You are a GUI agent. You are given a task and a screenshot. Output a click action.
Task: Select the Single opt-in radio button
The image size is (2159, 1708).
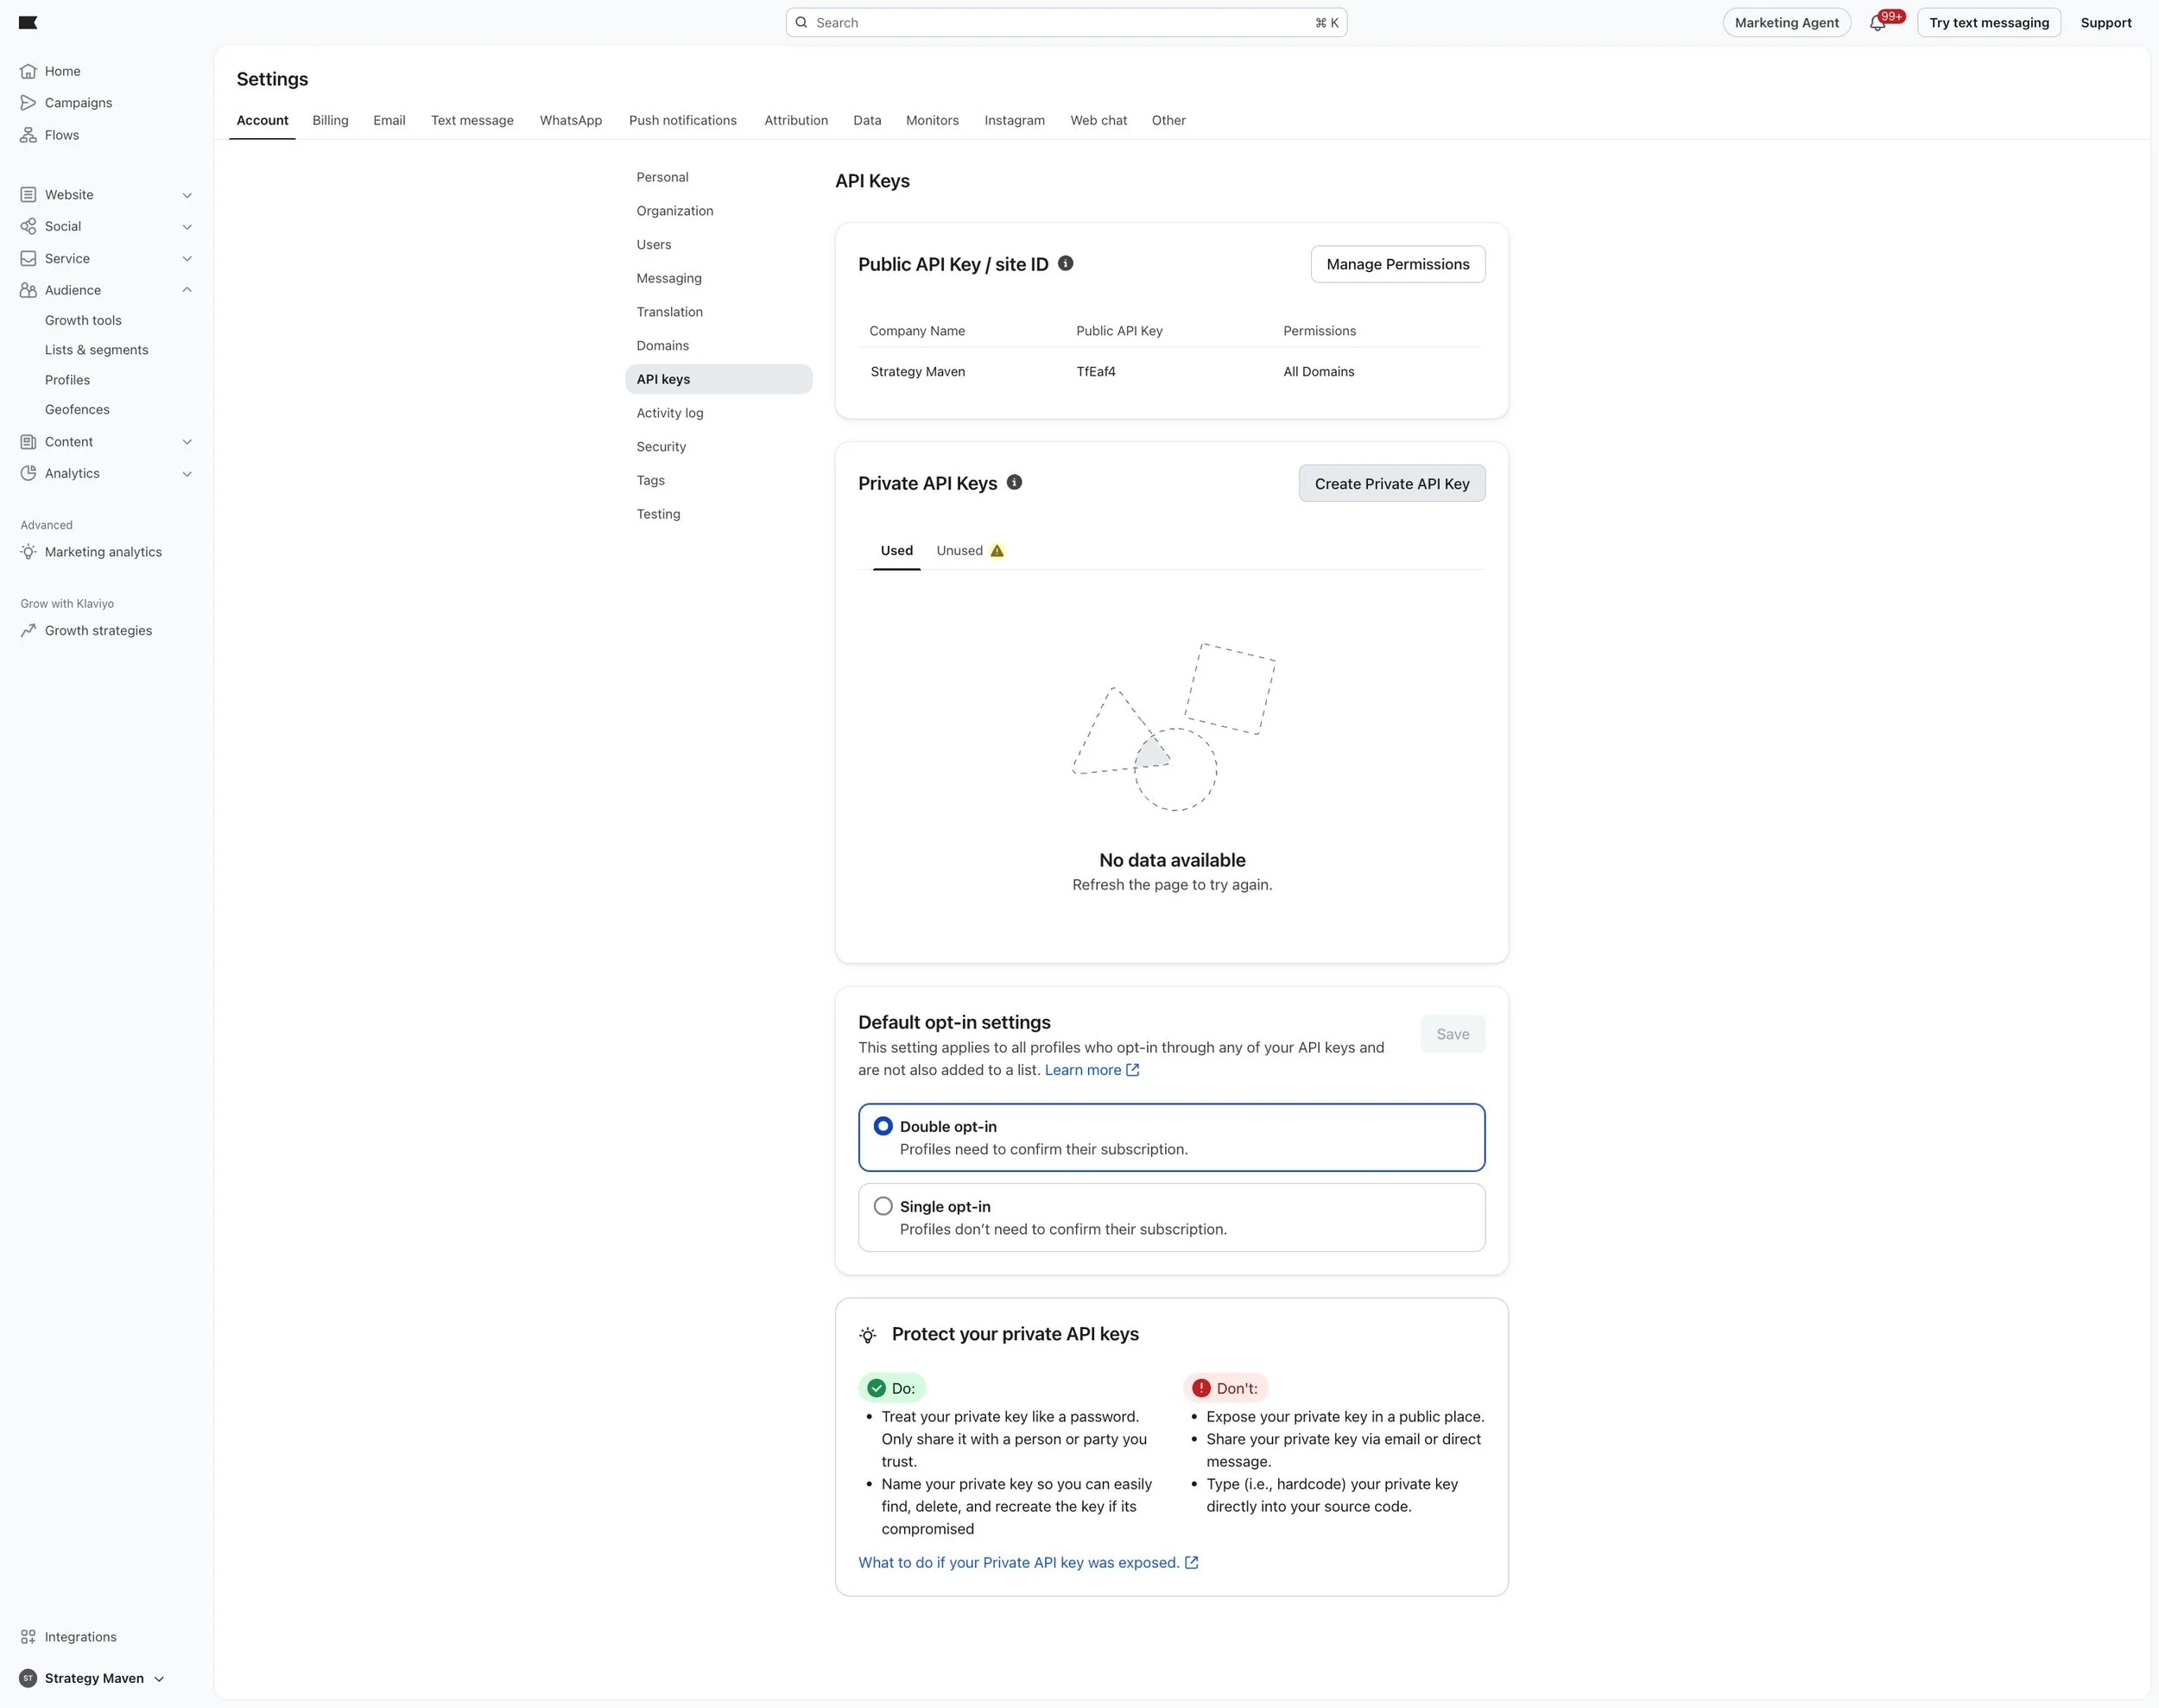coord(883,1206)
